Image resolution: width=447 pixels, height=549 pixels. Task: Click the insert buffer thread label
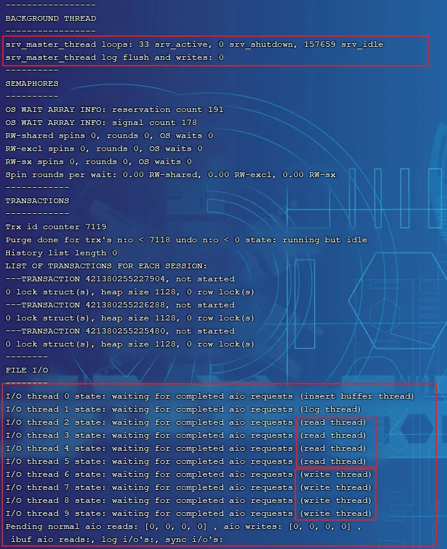click(356, 396)
